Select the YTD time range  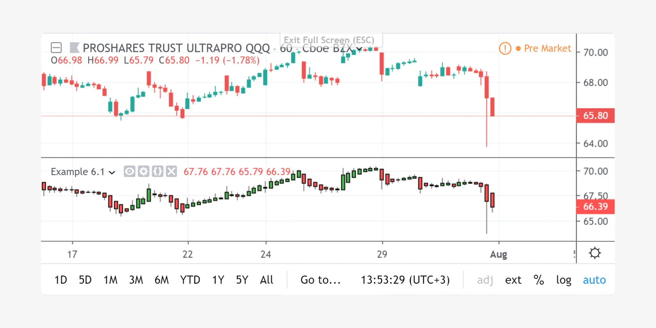click(x=190, y=280)
